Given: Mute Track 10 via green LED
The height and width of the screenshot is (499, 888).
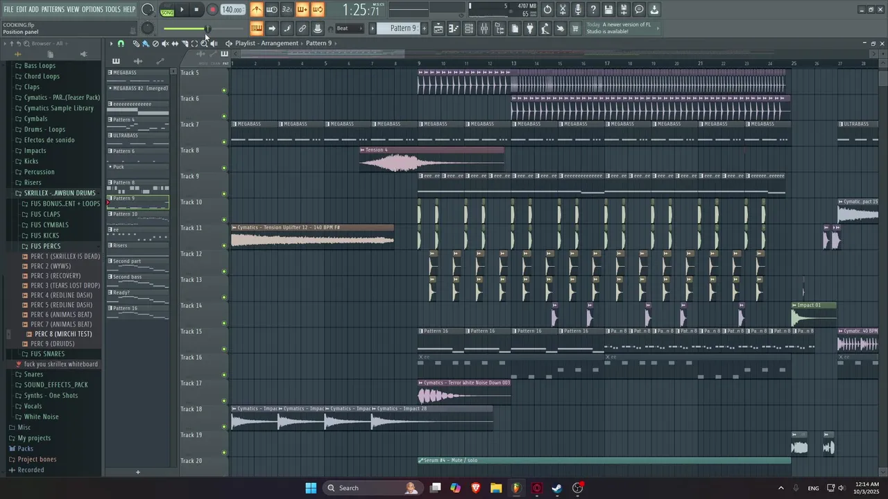Looking at the screenshot, I should (x=224, y=220).
